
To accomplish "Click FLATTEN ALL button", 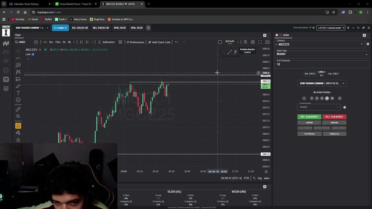I will (310, 134).
